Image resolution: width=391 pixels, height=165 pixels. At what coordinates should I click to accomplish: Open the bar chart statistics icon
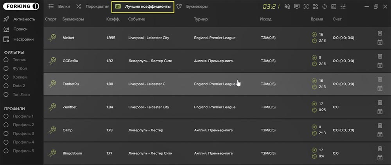334,7
